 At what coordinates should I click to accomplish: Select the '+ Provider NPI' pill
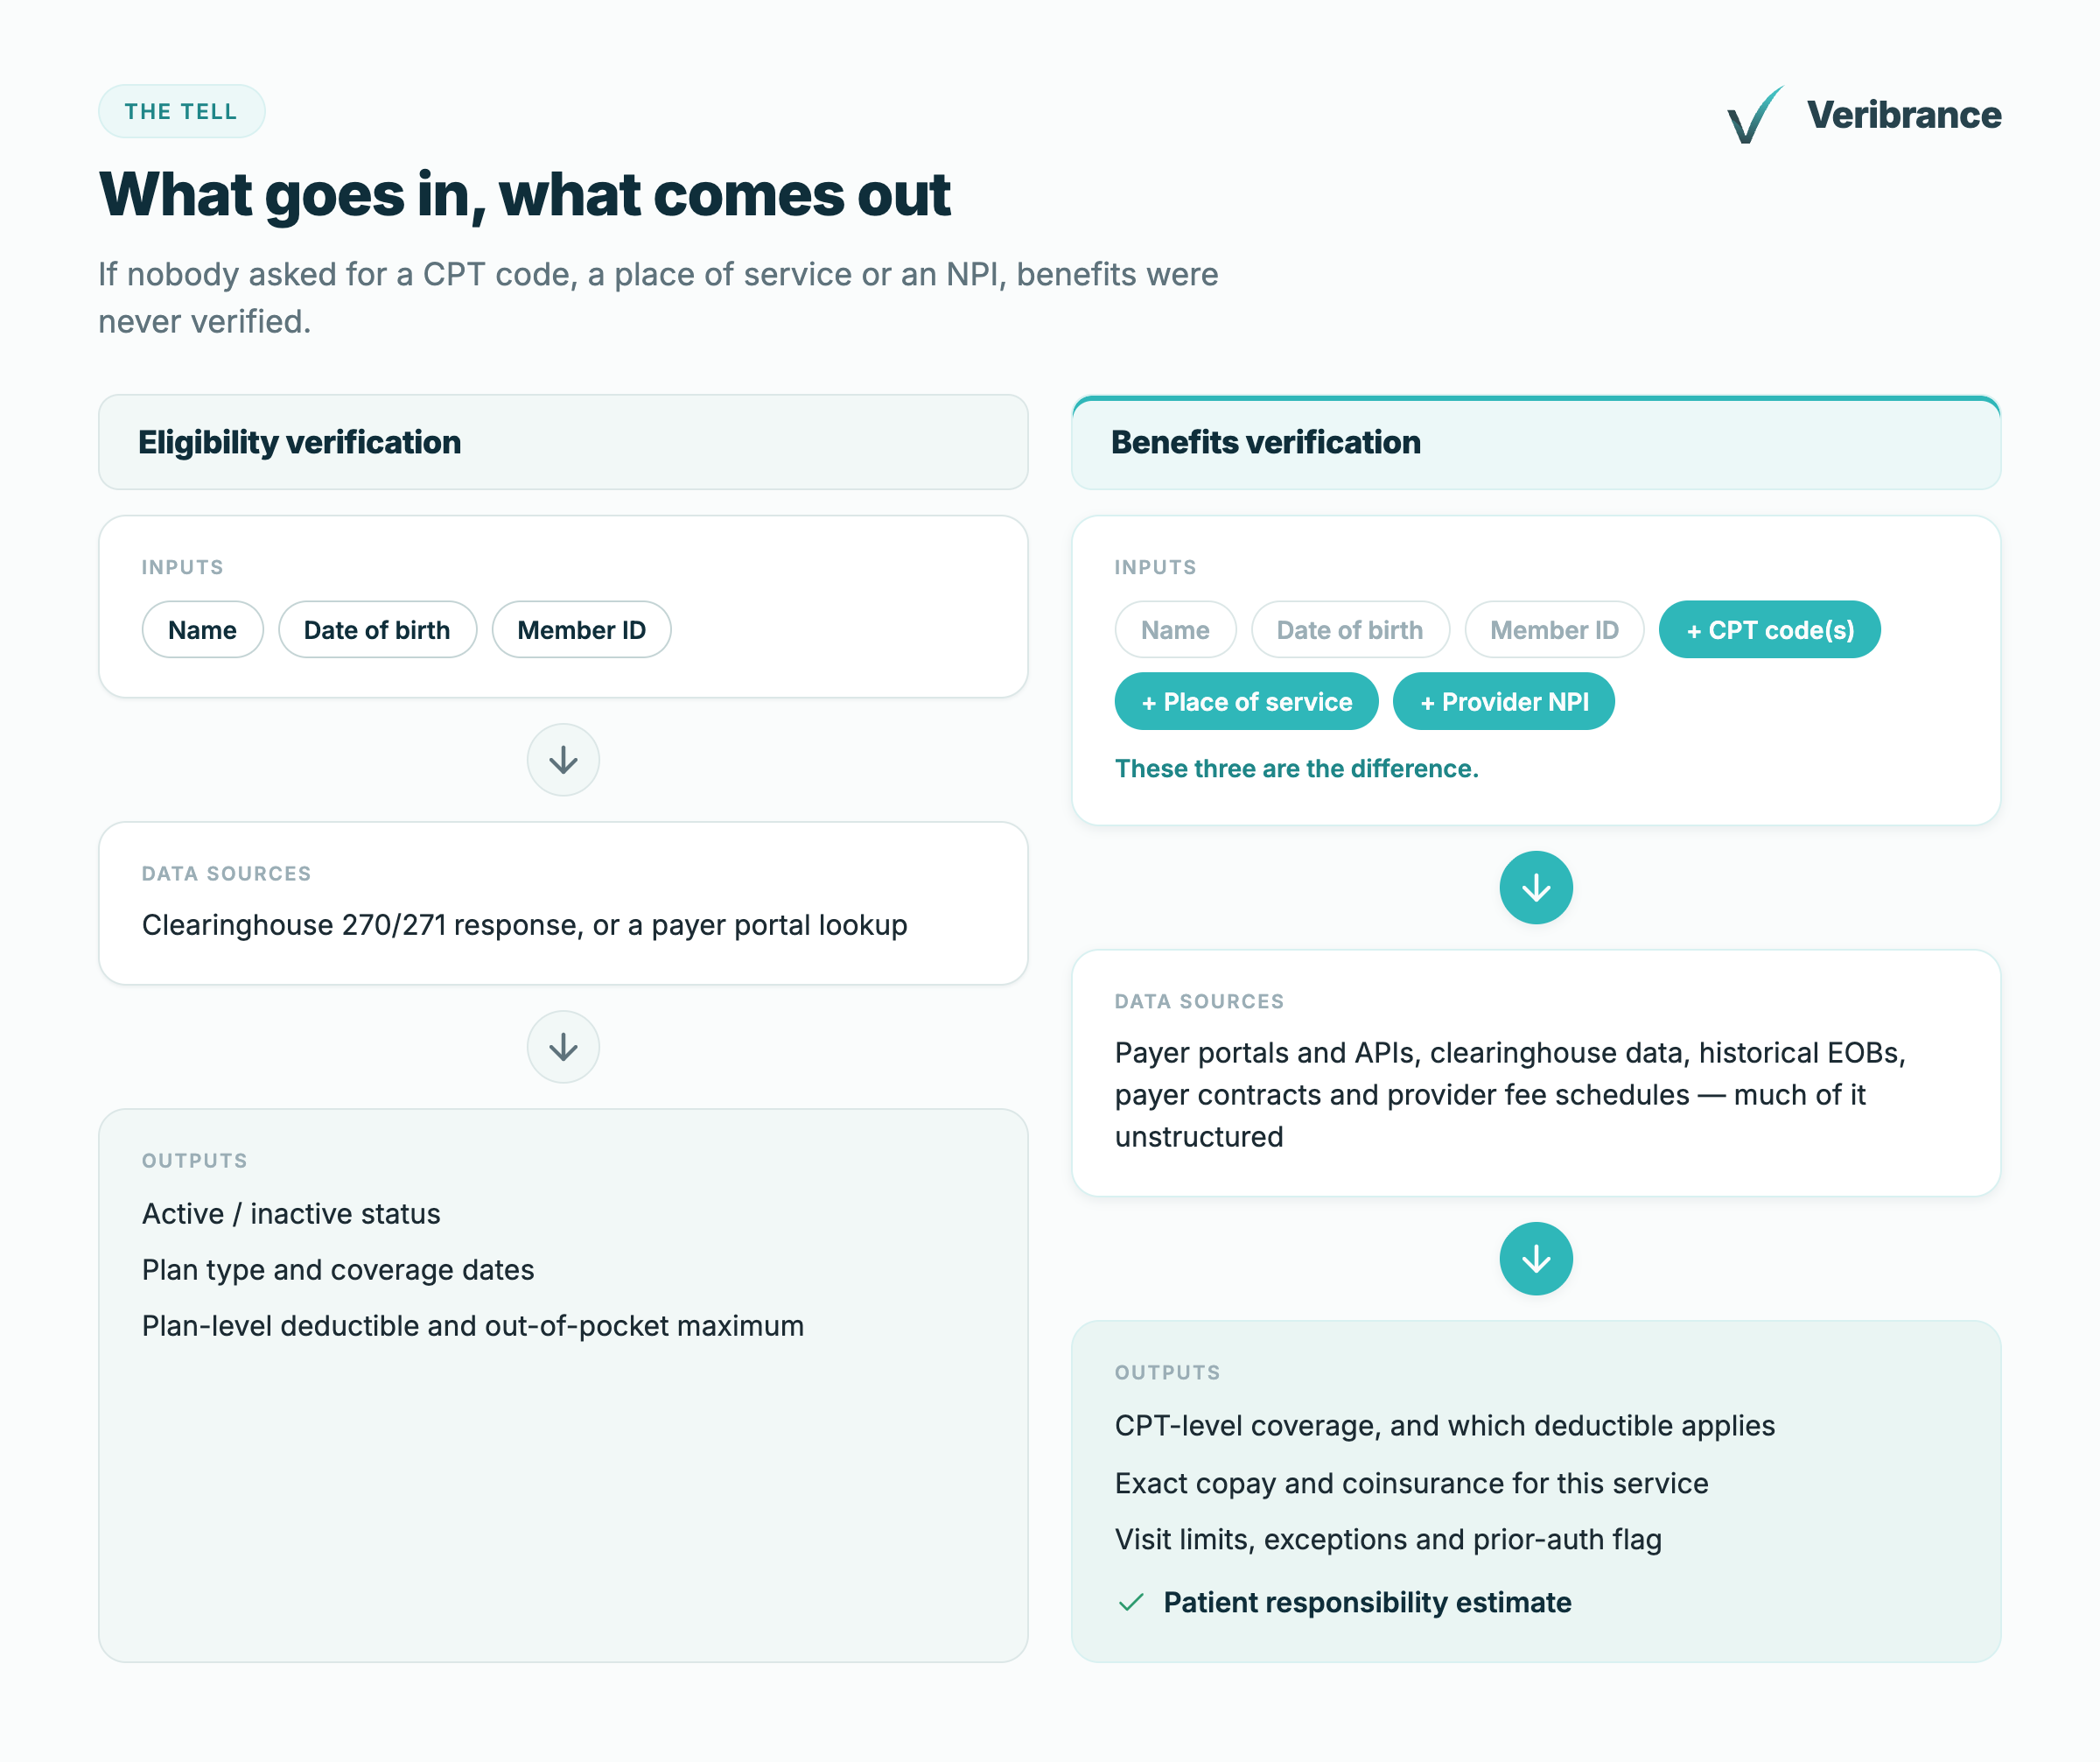point(1504,701)
